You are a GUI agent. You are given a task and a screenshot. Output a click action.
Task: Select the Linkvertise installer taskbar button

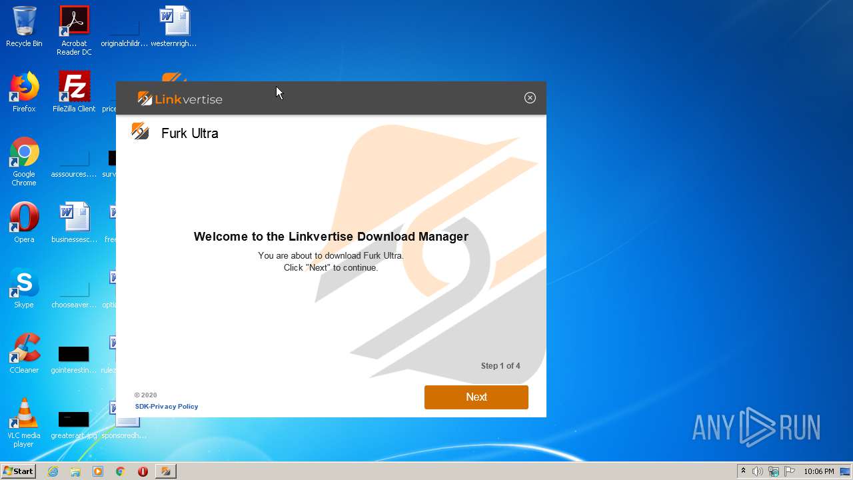(x=166, y=471)
